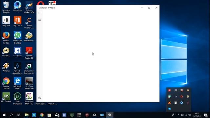The width and height of the screenshot is (210, 118).
Task: Select the FBS Trader 4 desktop icon
Action: pyautogui.click(x=6, y=98)
